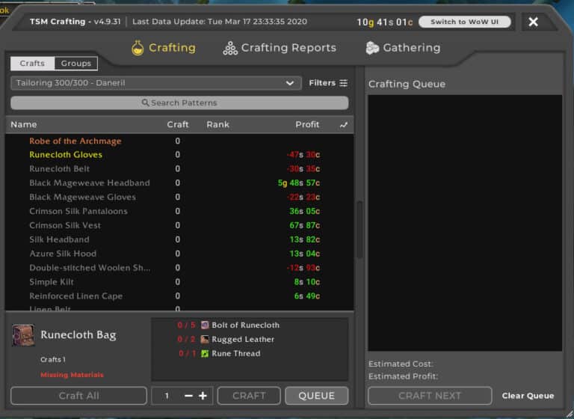
Task: Close the TSM Crafting window
Action: coord(534,22)
